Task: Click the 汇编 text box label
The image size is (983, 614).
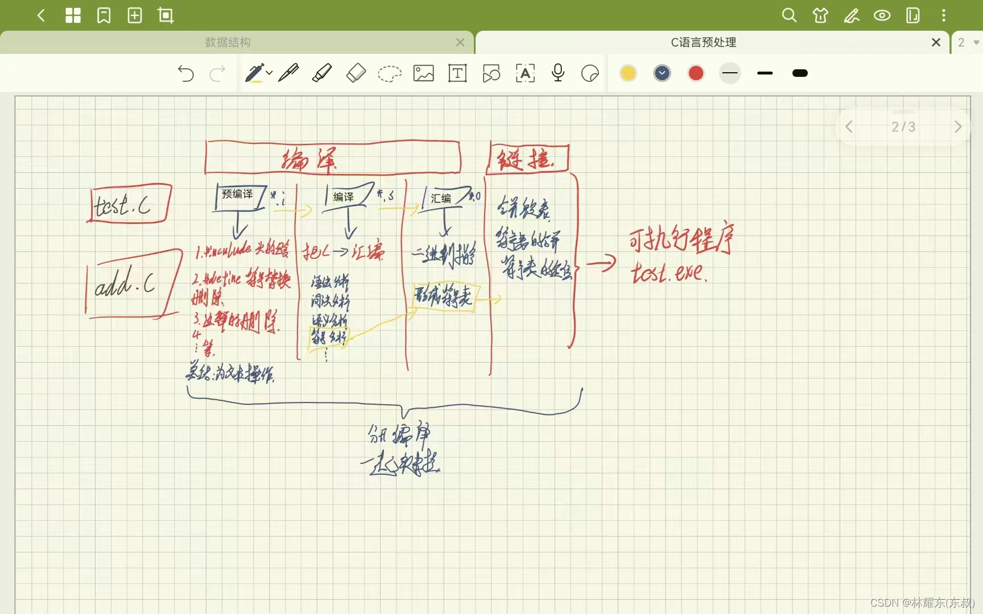Action: tap(441, 198)
